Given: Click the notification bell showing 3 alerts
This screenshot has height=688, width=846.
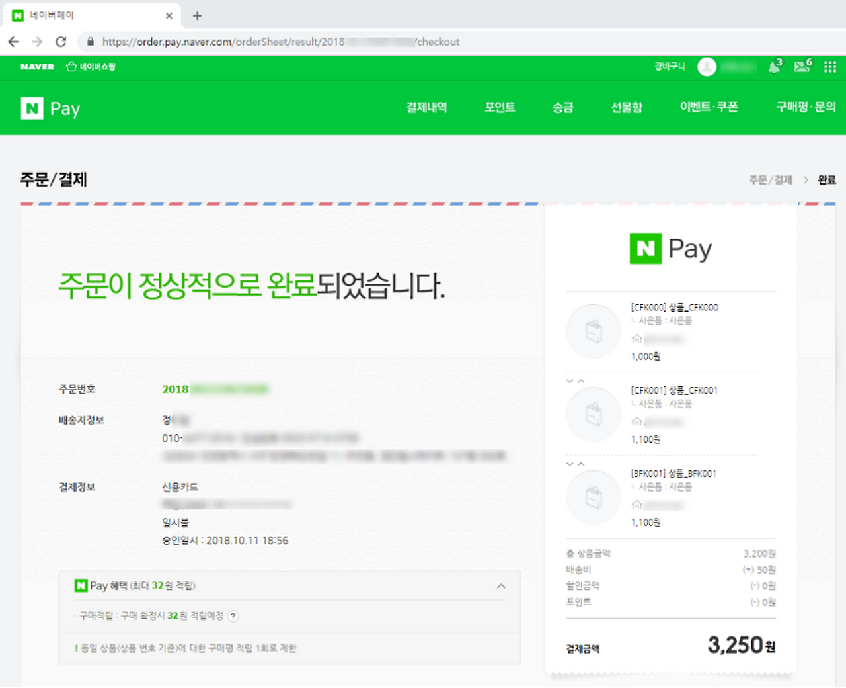Looking at the screenshot, I should [x=773, y=66].
